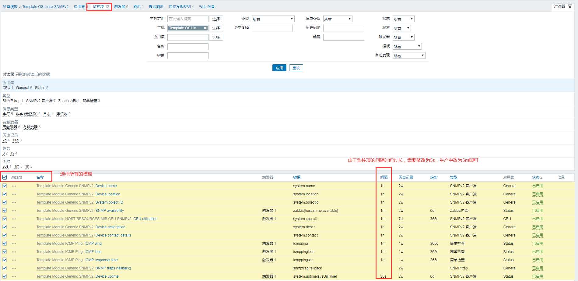This screenshot has width=578, height=281.
Task: Focus the 历史记录 filter input
Action: coord(344,28)
